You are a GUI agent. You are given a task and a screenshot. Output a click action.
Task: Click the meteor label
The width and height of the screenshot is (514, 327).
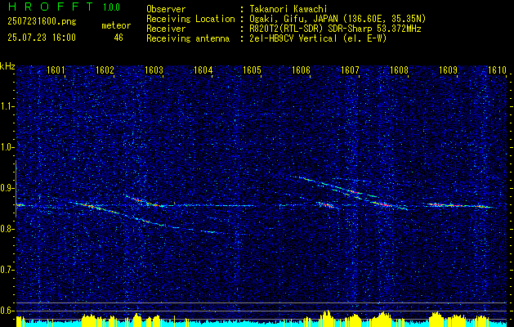click(116, 25)
